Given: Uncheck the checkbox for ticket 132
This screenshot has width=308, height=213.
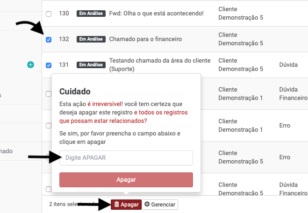Looking at the screenshot, I should [49, 40].
